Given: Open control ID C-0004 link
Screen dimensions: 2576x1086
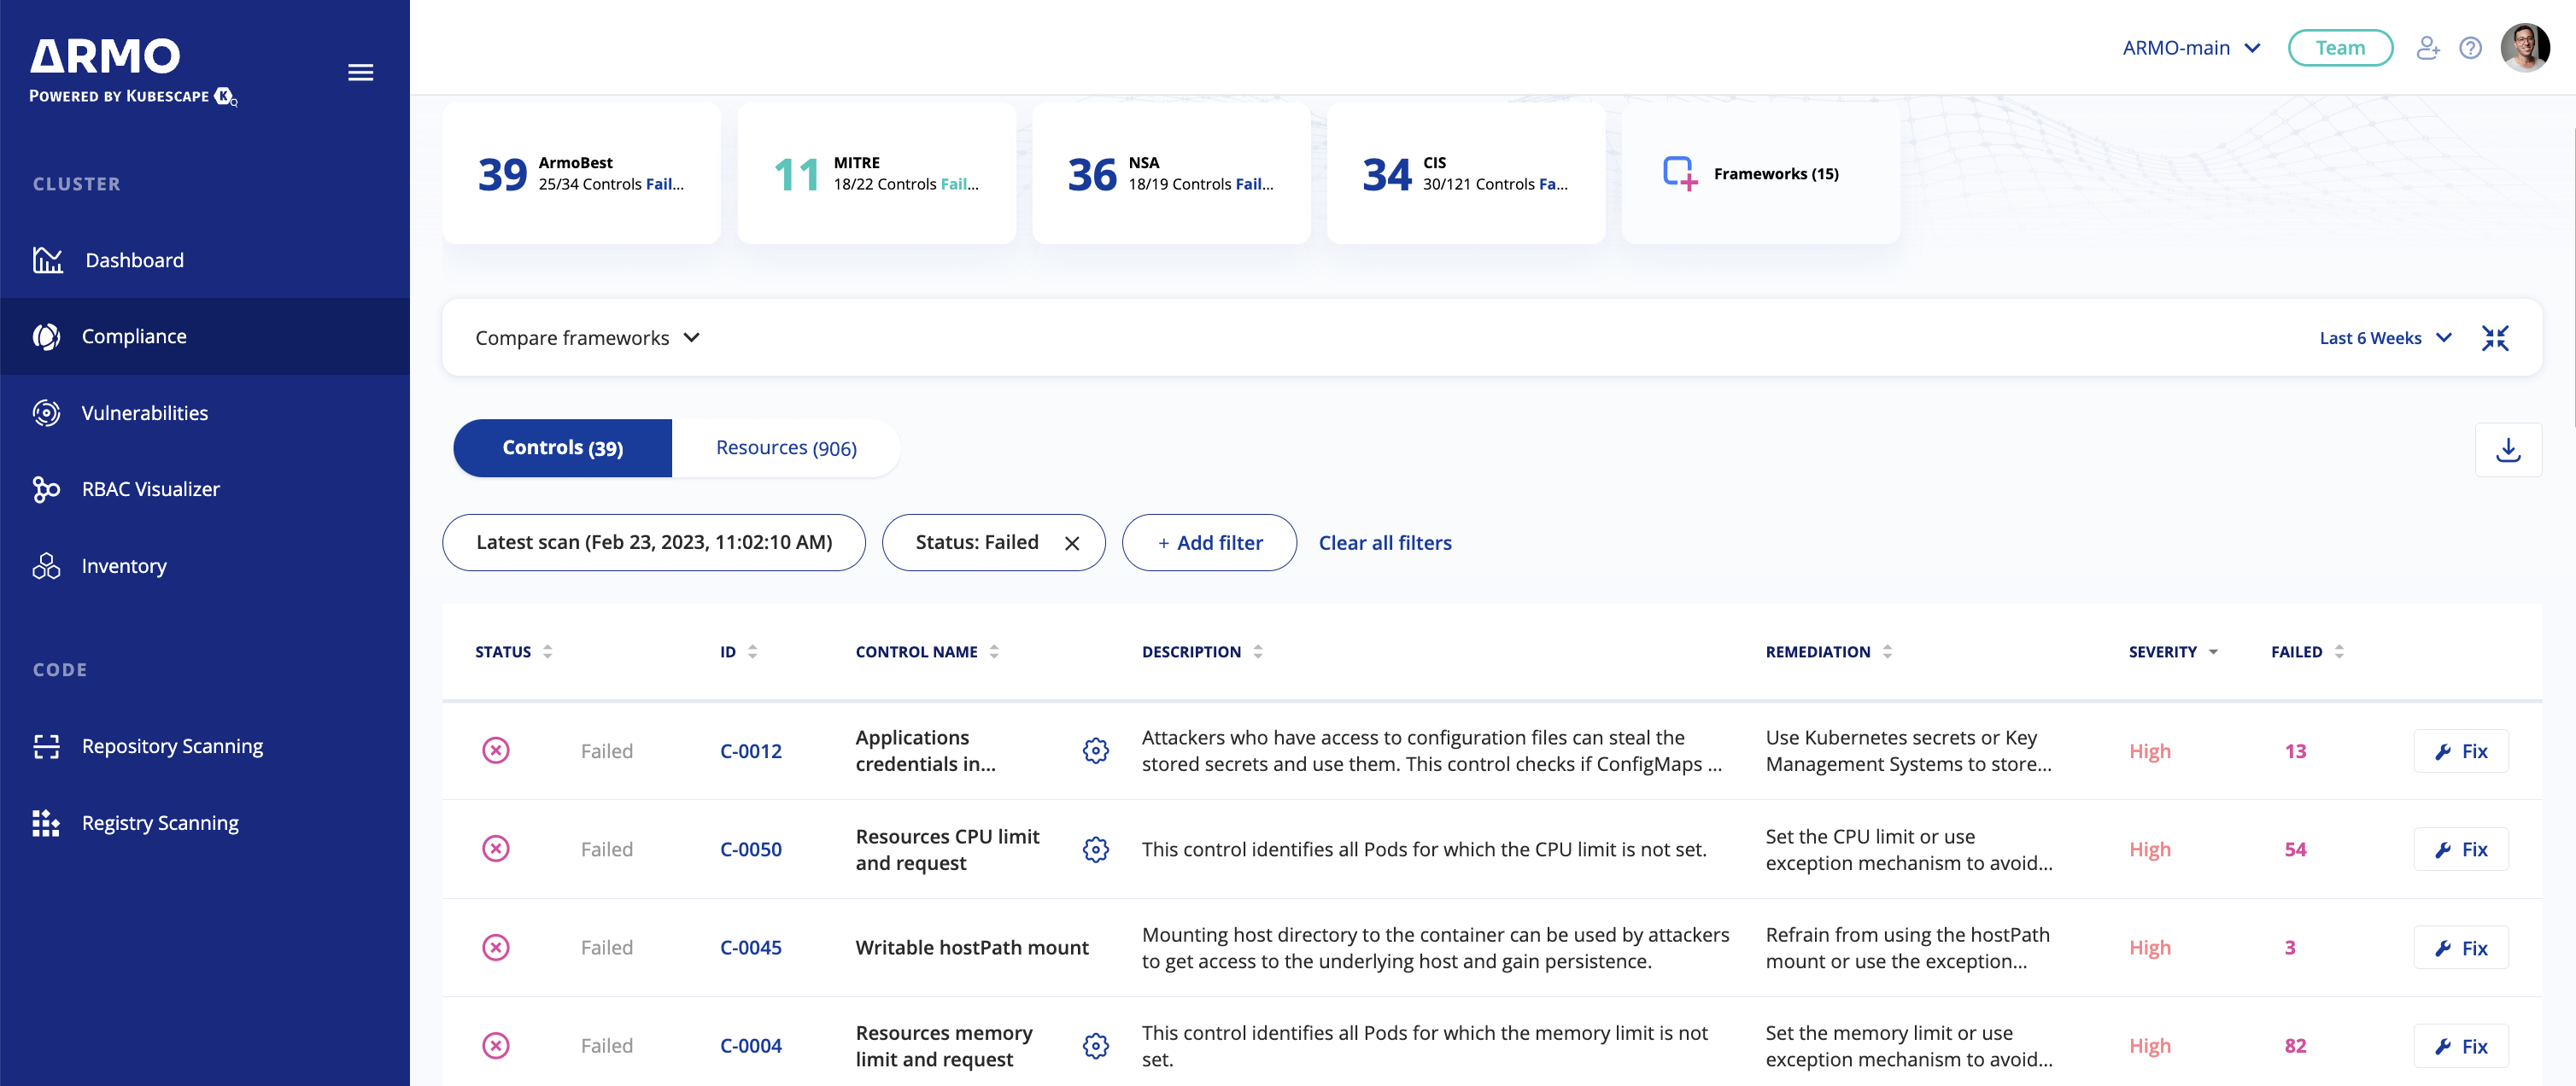Looking at the screenshot, I should tap(751, 1046).
